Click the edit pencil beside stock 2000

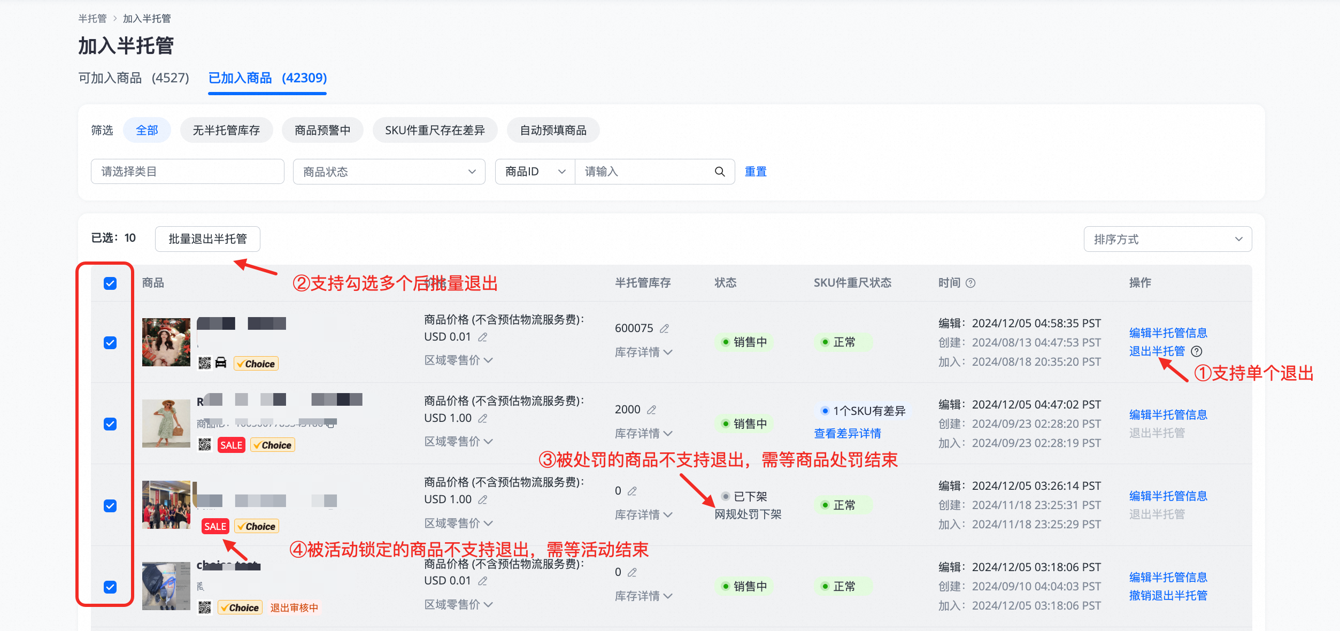651,410
